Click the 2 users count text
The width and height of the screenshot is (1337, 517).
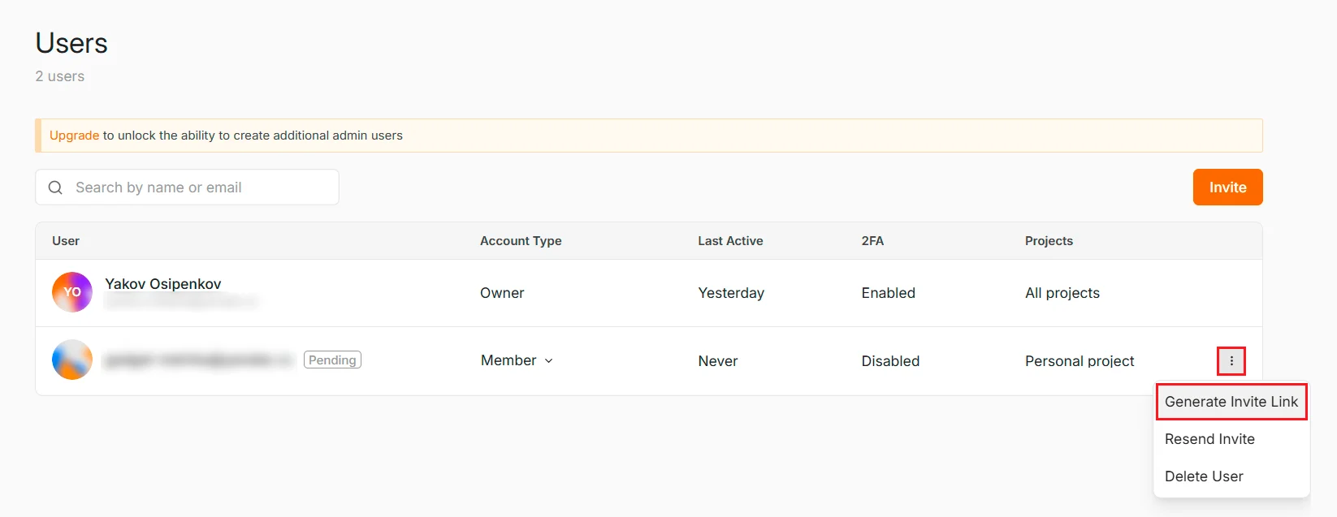pos(59,76)
